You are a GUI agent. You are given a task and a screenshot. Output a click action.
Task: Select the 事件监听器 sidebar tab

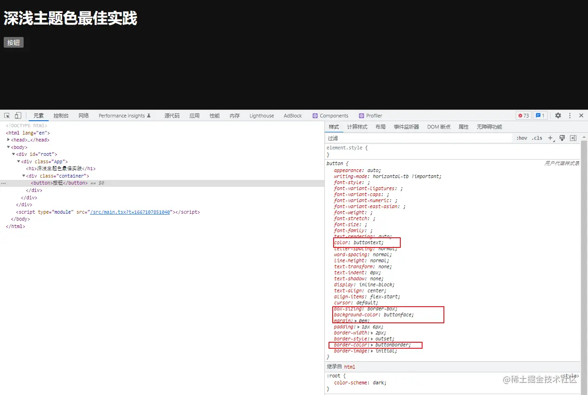(x=406, y=127)
